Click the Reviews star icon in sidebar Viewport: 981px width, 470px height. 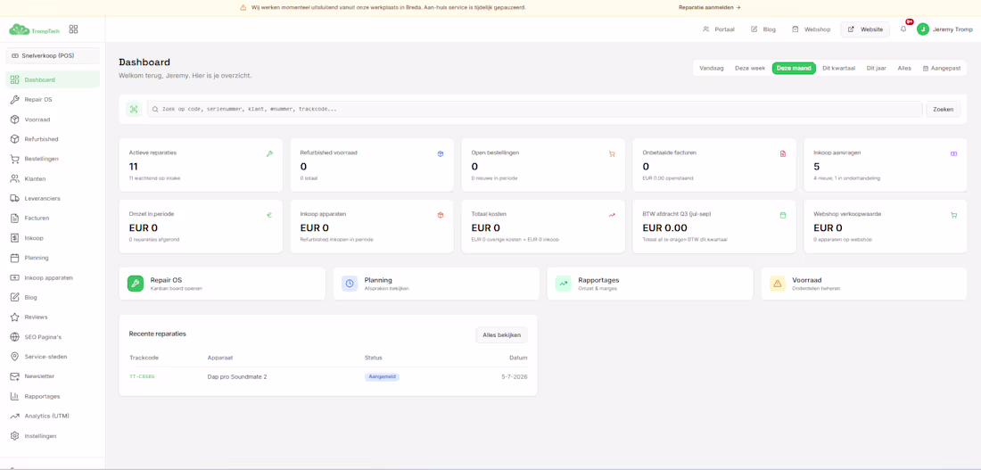(x=14, y=317)
